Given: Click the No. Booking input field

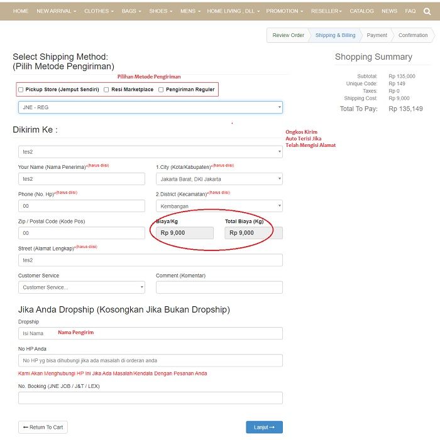Looking at the screenshot, I should 150,398.
